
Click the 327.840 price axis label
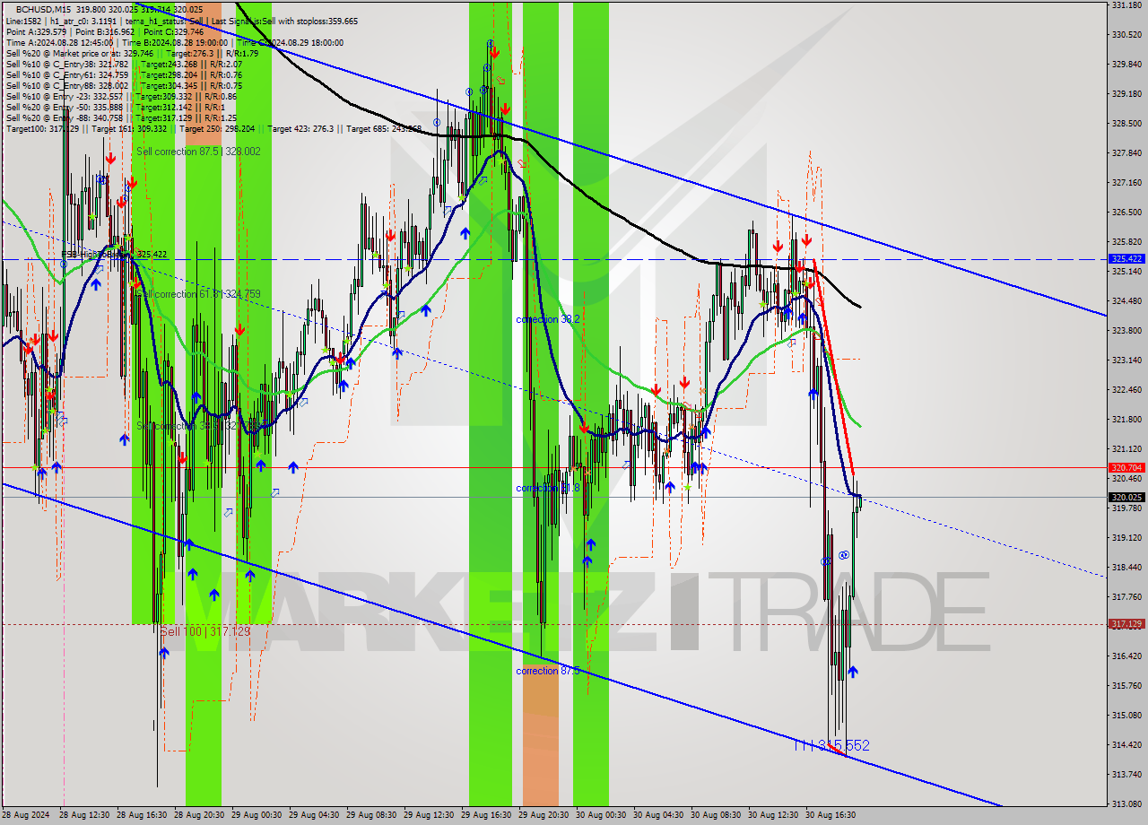1126,153
